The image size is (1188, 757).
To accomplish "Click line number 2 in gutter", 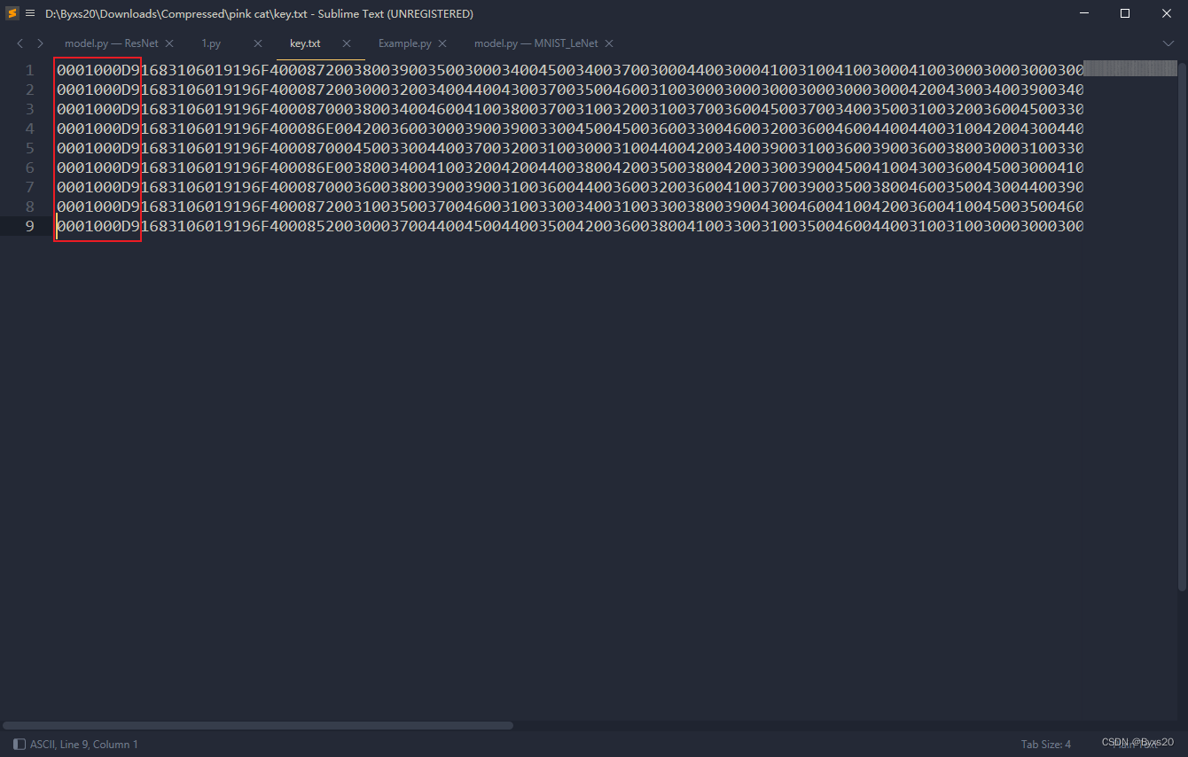I will click(29, 90).
